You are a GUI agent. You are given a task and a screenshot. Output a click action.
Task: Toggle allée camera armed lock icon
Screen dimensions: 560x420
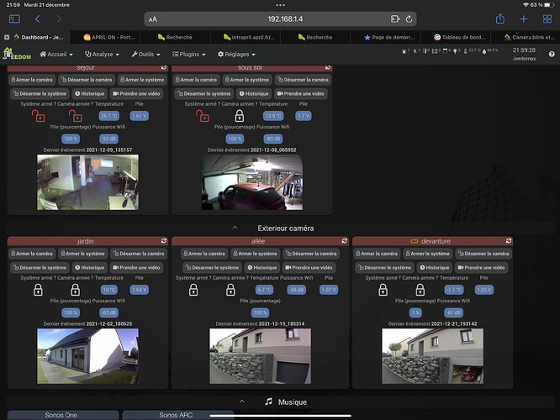pyautogui.click(x=230, y=290)
